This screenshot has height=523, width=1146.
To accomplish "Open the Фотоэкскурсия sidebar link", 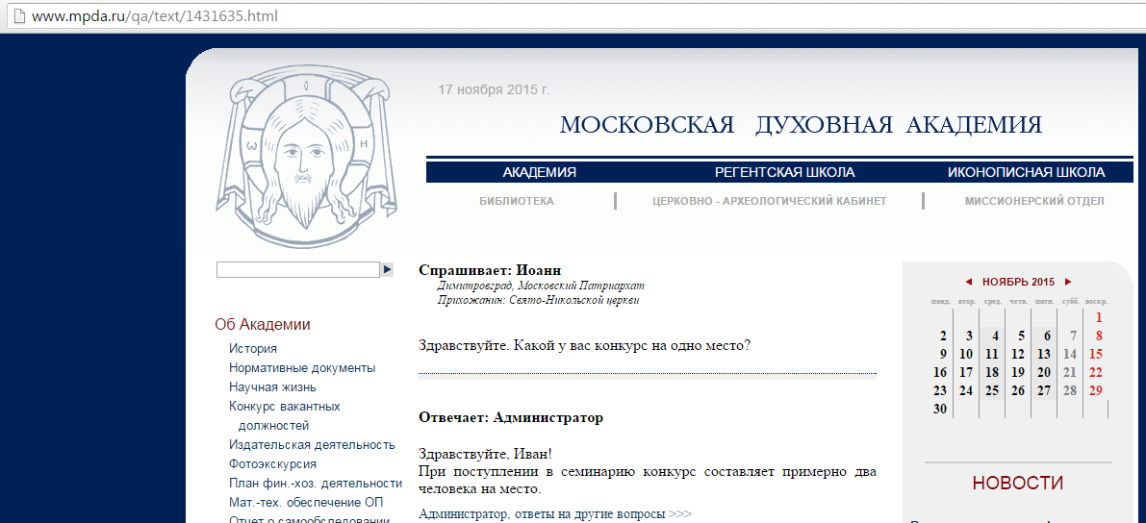I will (x=272, y=463).
